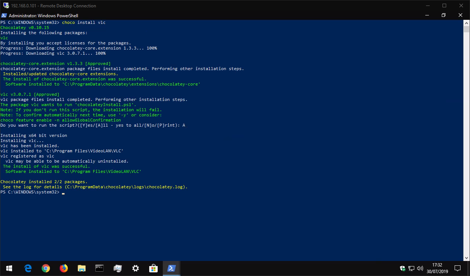Click 'chocolatey-core.extension v1.3.3 [Approved]' line
Image resolution: width=470 pixels, height=276 pixels.
[55, 63]
